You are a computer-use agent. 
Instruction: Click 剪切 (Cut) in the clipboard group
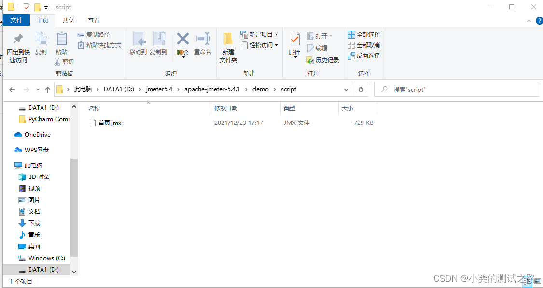point(67,62)
